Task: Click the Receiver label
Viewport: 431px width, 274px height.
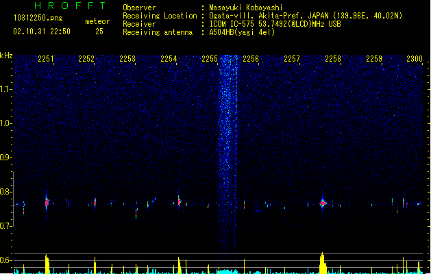Action: (x=139, y=24)
